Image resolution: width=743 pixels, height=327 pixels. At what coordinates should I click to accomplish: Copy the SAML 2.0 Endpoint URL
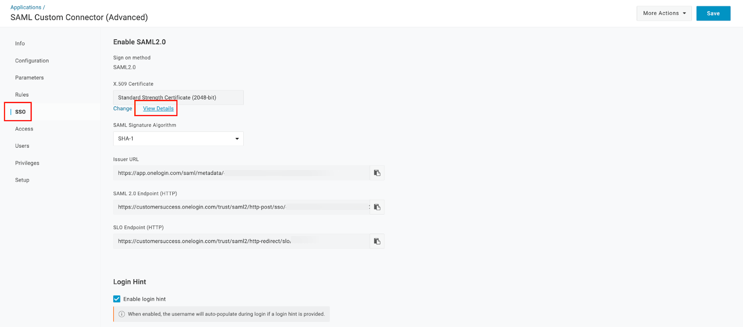click(x=377, y=207)
